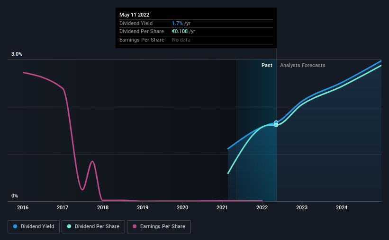
Task: Select the 2017 x-axis label
Action: pyautogui.click(x=63, y=207)
